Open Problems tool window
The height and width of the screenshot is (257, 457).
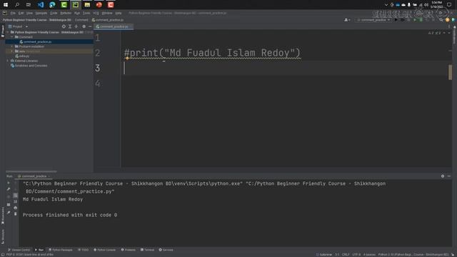click(x=129, y=250)
